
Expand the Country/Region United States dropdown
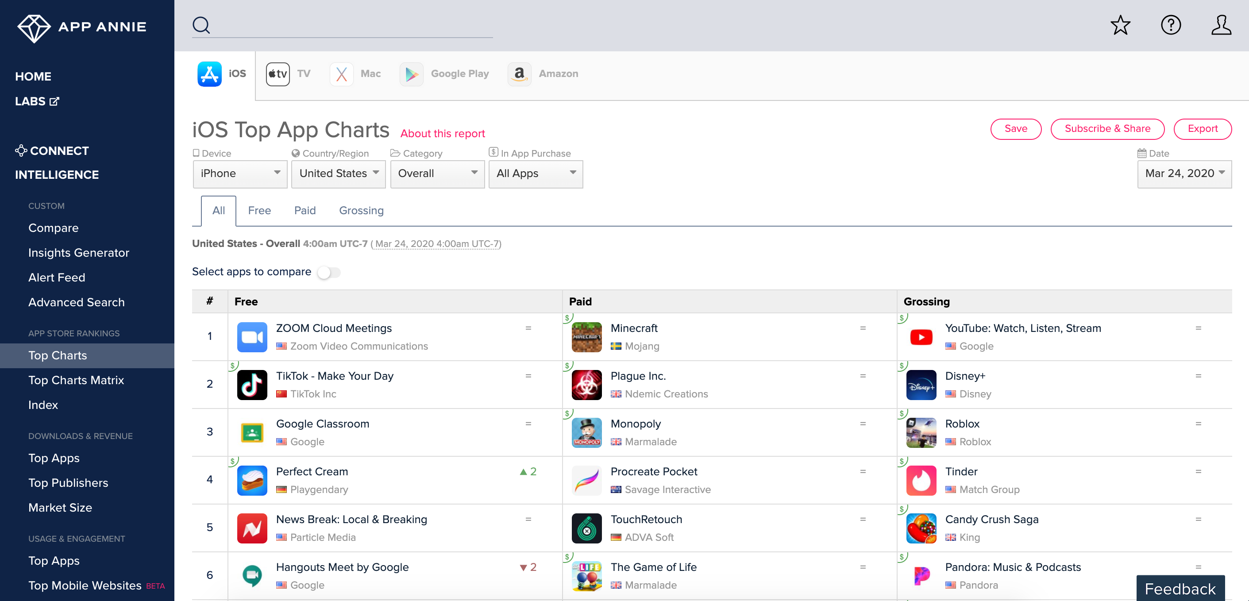coord(339,173)
